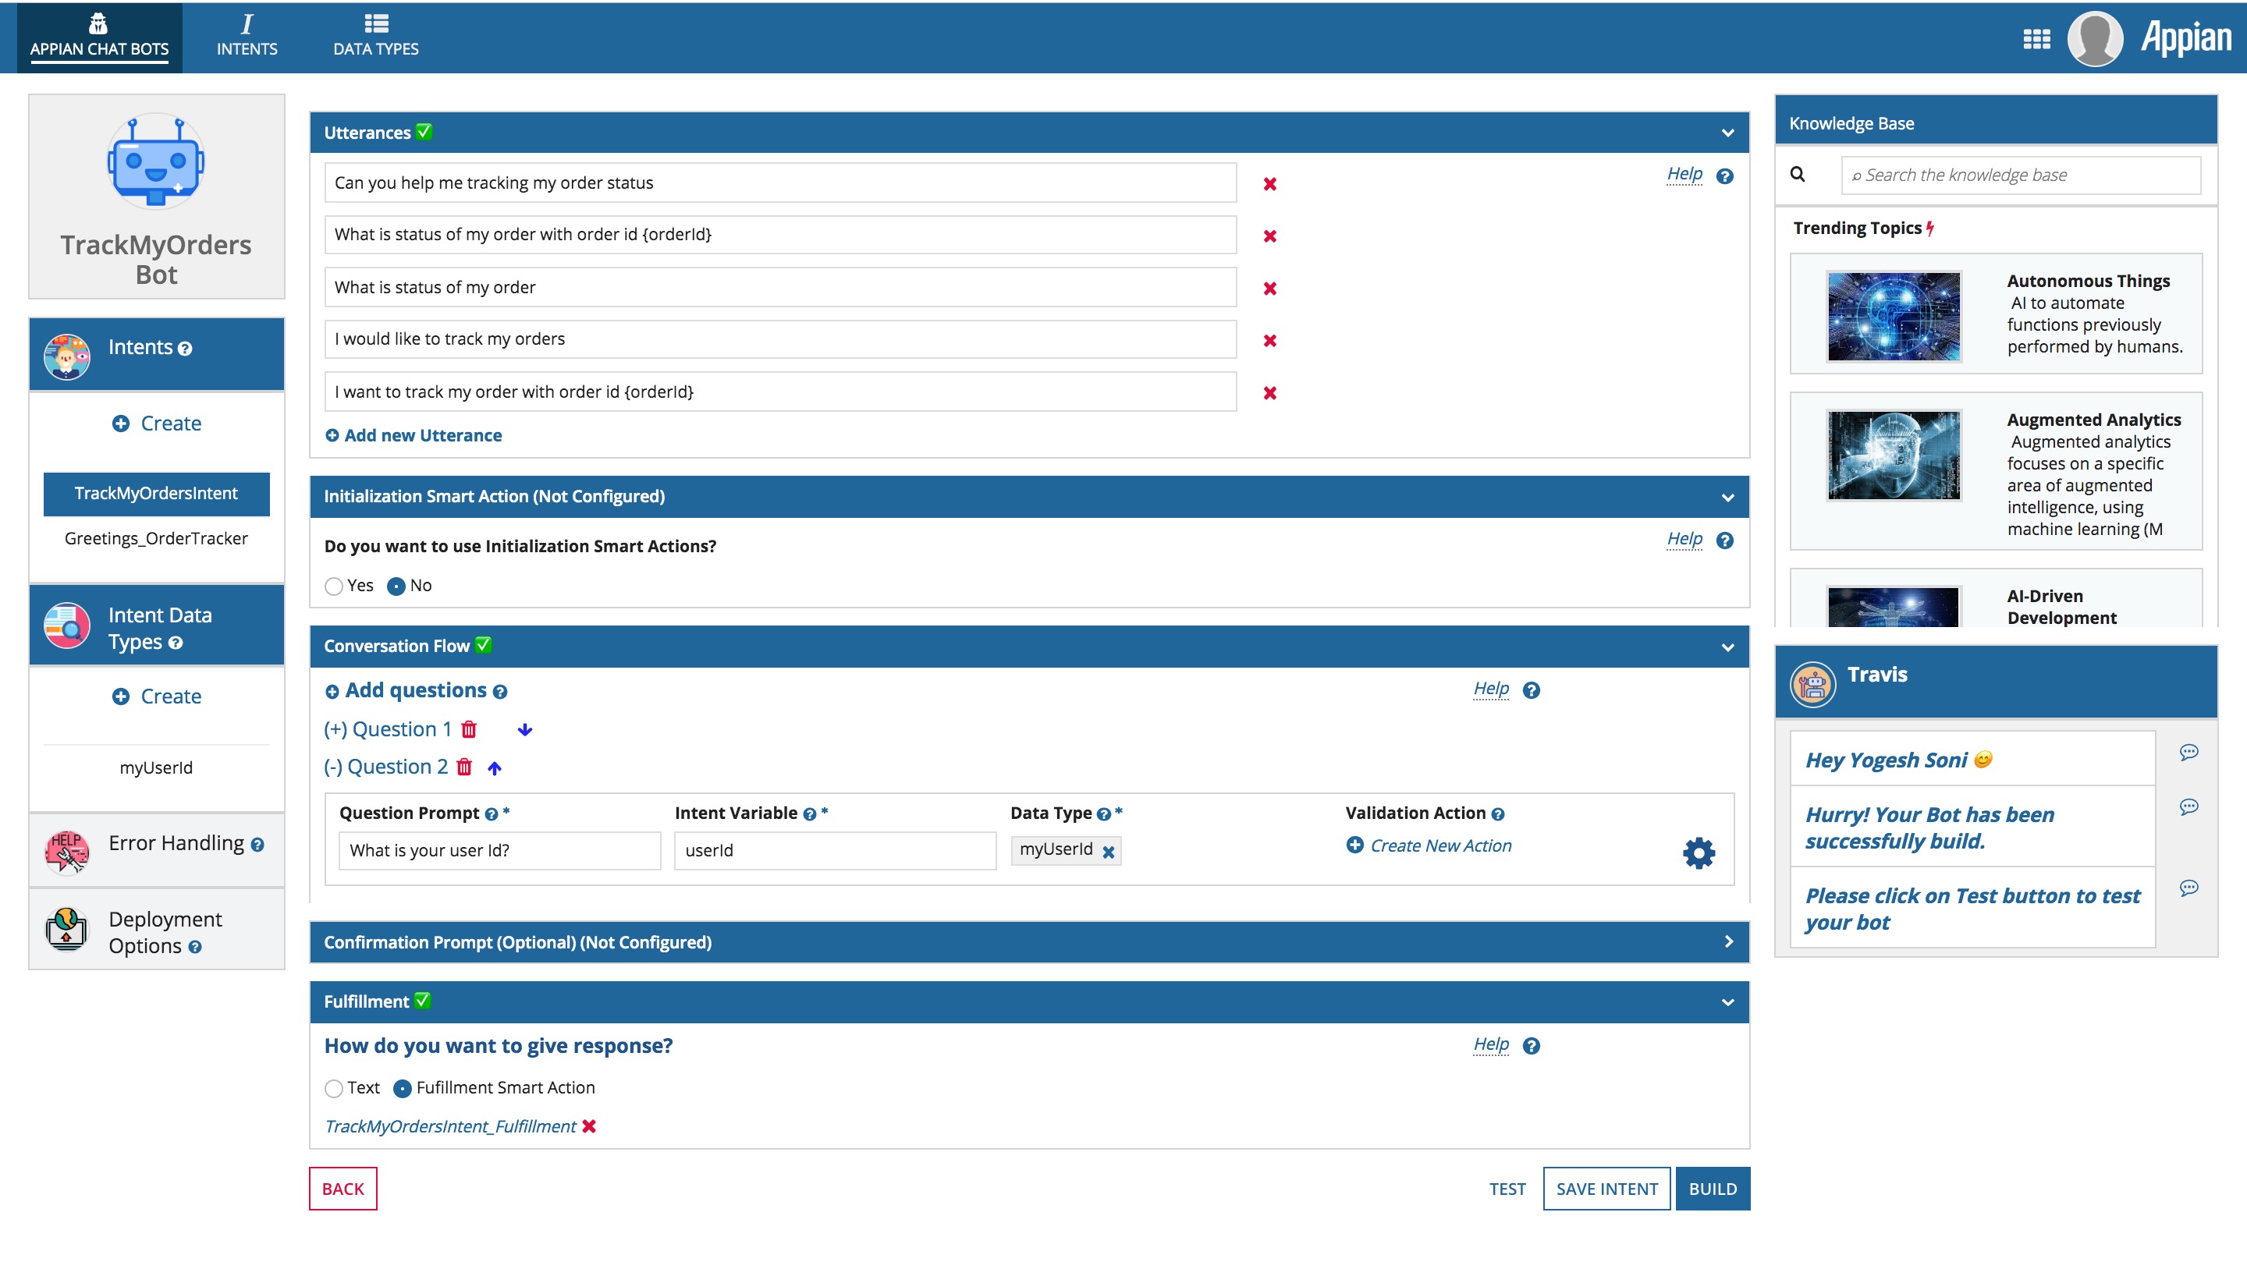Click the Build button
Viewport: 2247px width, 1276px height.
tap(1712, 1189)
